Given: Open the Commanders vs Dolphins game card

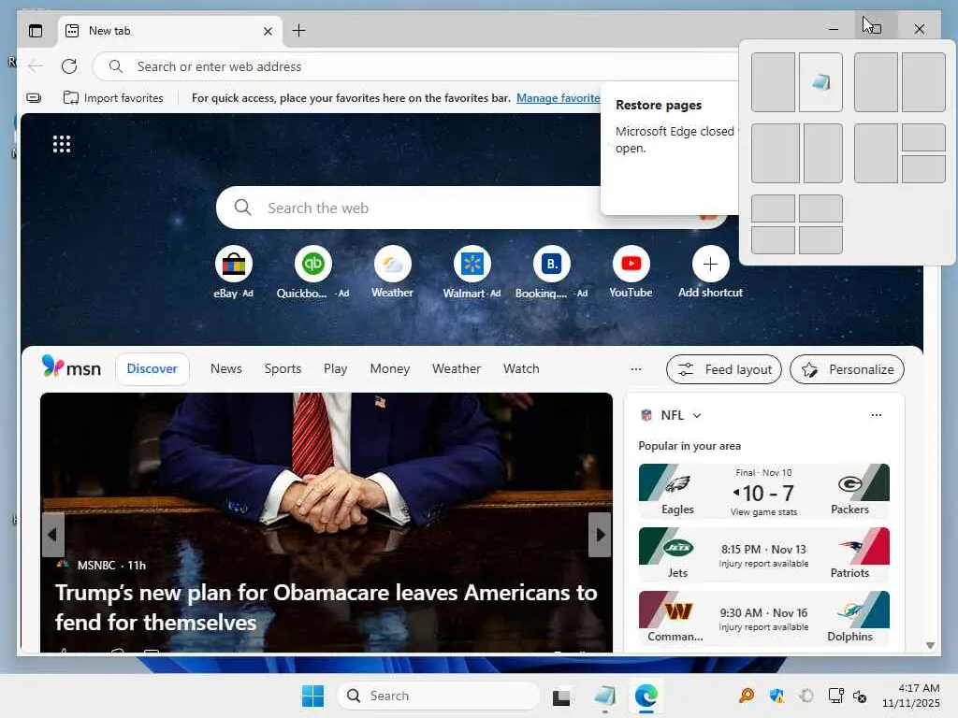Looking at the screenshot, I should (x=763, y=619).
